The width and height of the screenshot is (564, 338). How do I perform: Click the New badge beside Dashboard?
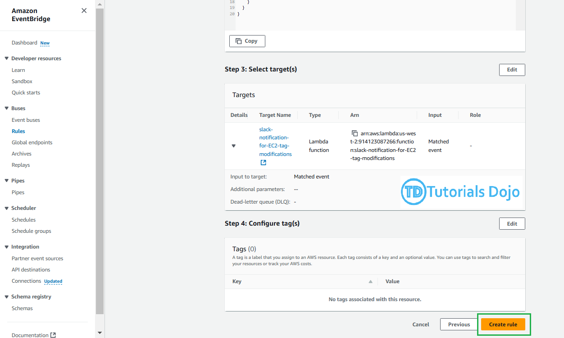(x=45, y=43)
